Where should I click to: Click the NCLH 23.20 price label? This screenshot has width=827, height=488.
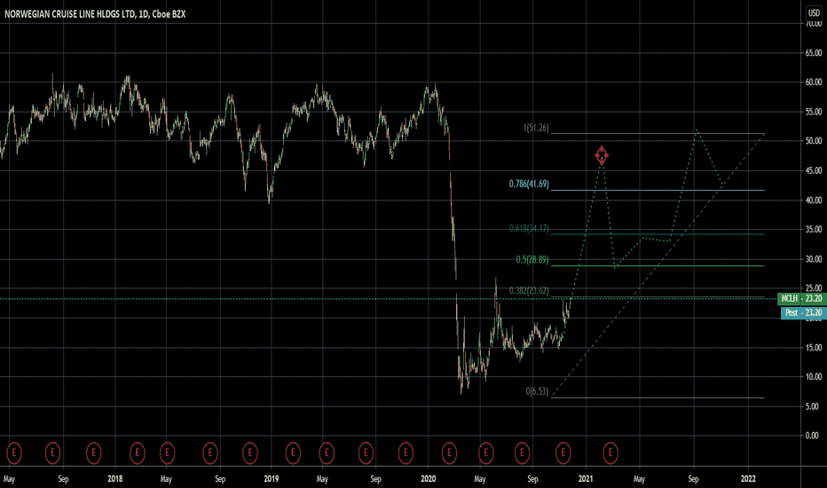click(801, 299)
